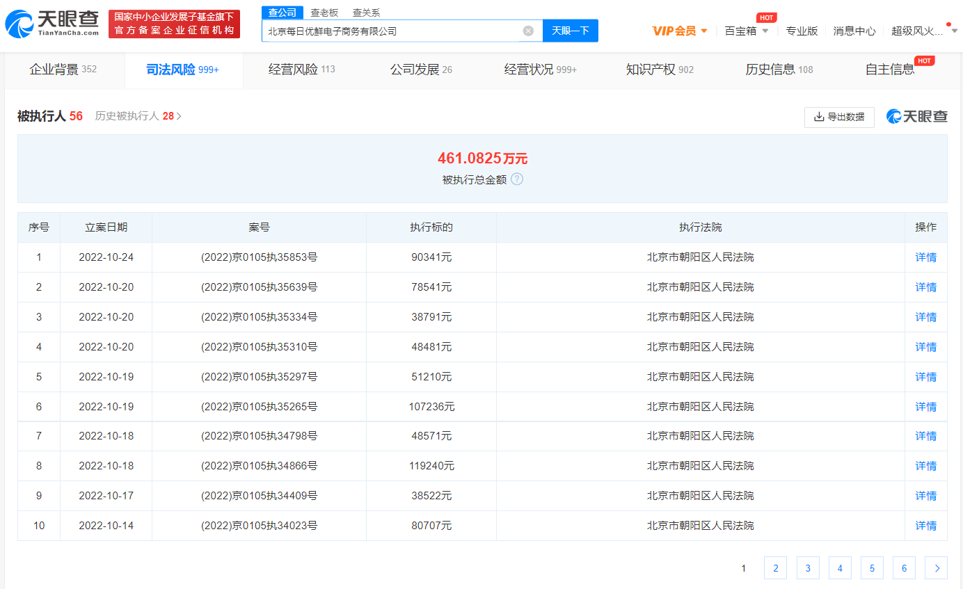Viewport: 963px width, 589px height.
Task: Click filing date 2022-10-14
Action: [106, 526]
